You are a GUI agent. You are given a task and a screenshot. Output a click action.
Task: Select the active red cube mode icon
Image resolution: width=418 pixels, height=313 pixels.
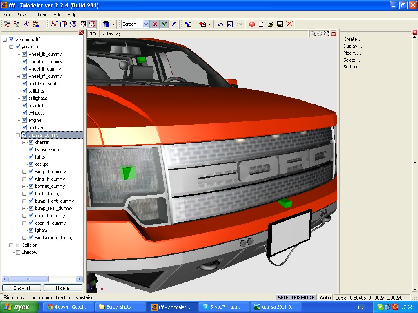(x=92, y=24)
